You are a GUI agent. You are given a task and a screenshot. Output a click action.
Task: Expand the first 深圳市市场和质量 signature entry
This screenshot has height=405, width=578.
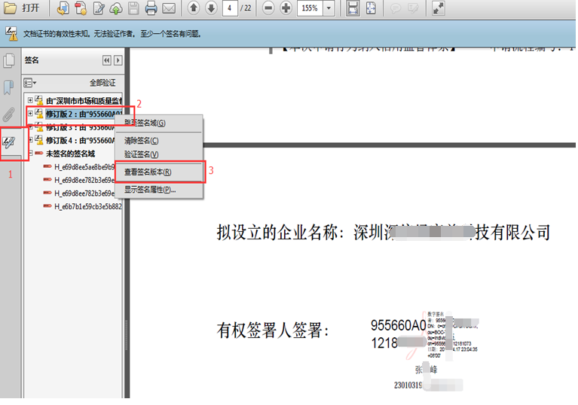pos(30,100)
